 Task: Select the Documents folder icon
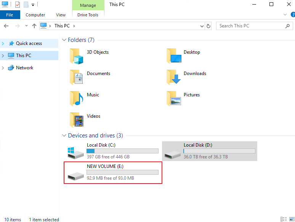click(x=76, y=77)
